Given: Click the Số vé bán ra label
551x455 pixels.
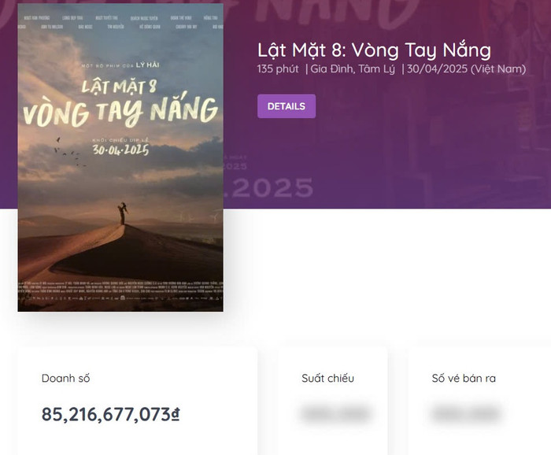Looking at the screenshot, I should 464,379.
